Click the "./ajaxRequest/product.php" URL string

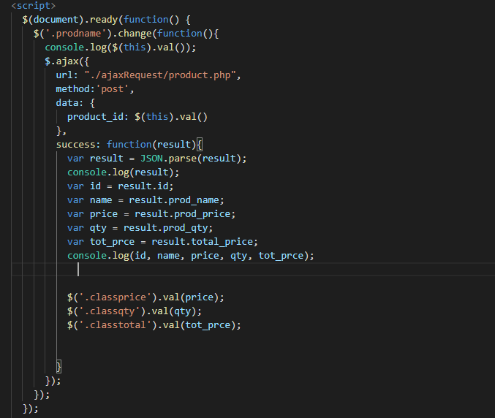coord(160,75)
